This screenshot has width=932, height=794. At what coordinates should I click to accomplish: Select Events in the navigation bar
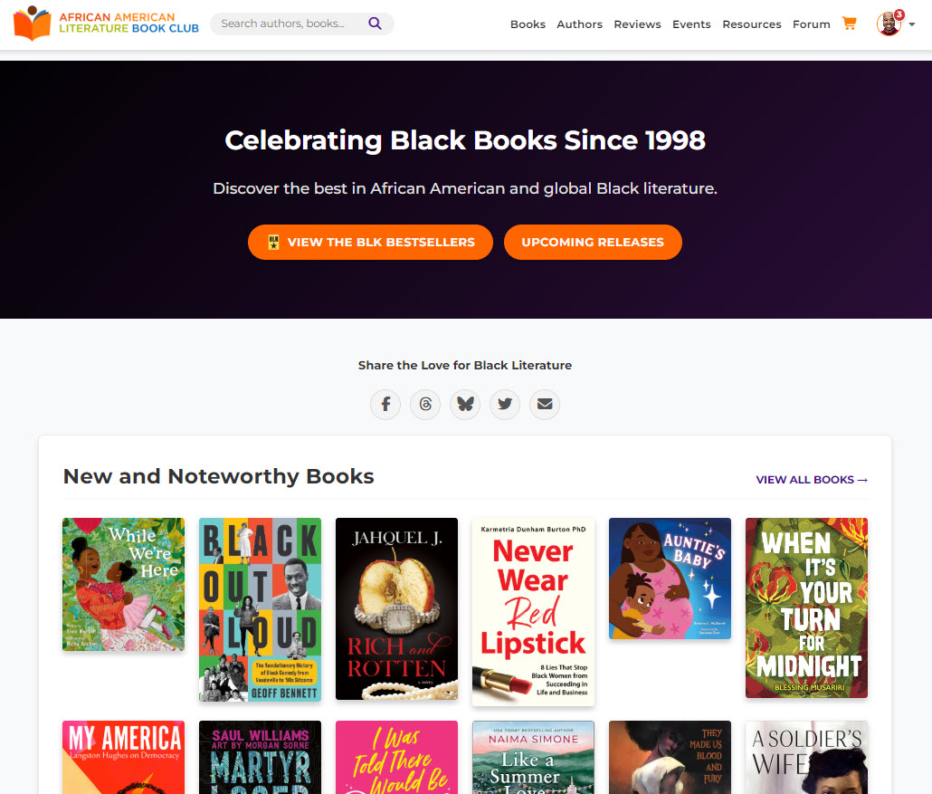click(x=691, y=24)
